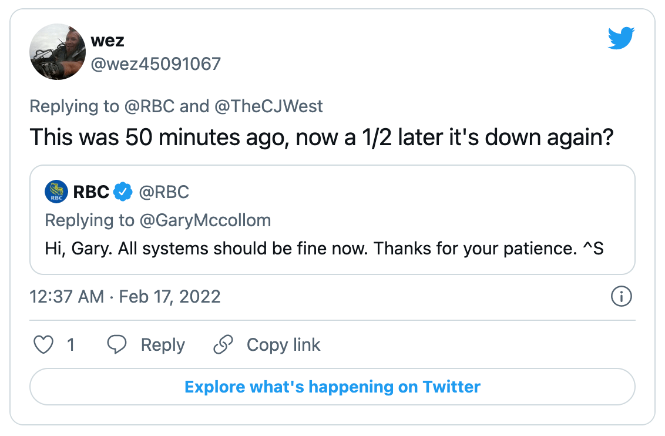Click the "This was 50 minutes ago" tweet text
Image resolution: width=665 pixels, height=436 pixels.
pos(322,137)
